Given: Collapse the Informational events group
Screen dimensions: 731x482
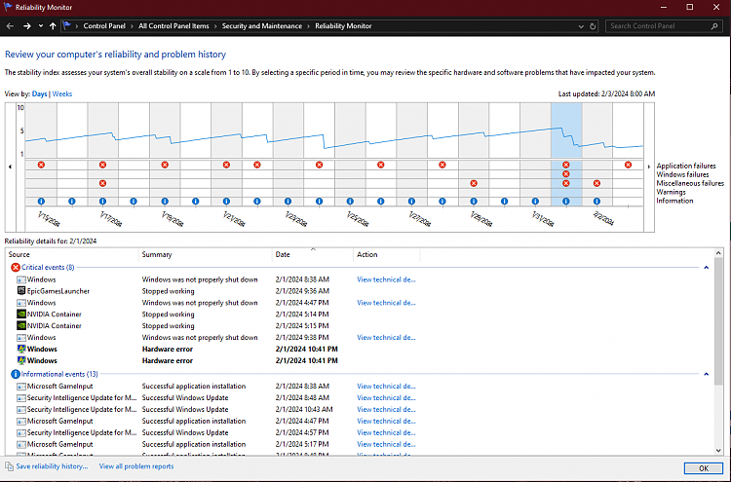Looking at the screenshot, I should (x=707, y=374).
